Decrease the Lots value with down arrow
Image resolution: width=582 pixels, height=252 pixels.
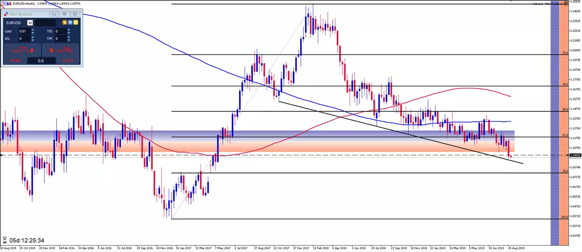pos(33,33)
